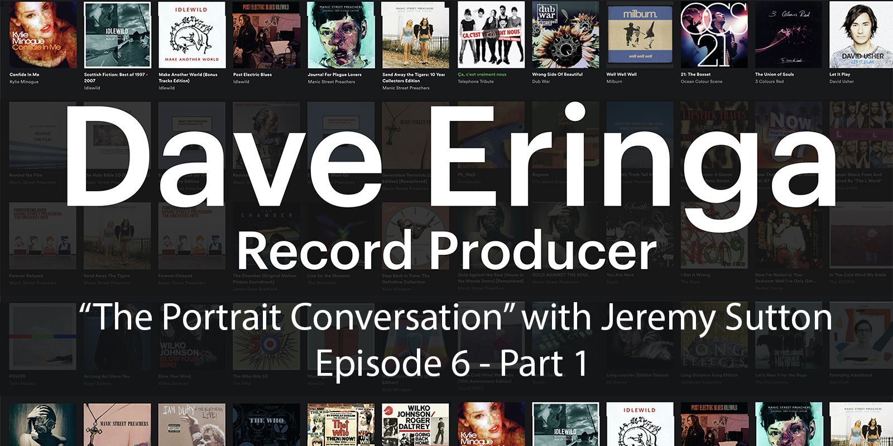Go to the Dub War artist link
This screenshot has height=446, width=893.
[541, 81]
